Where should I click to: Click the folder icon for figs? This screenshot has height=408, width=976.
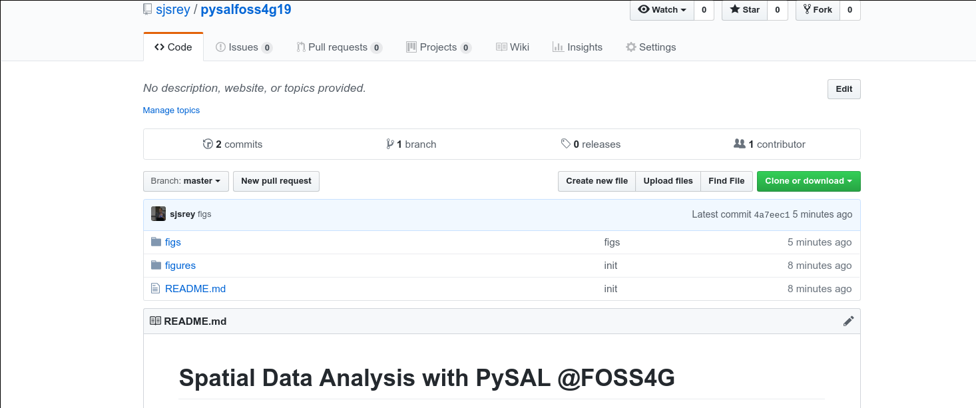tap(156, 242)
